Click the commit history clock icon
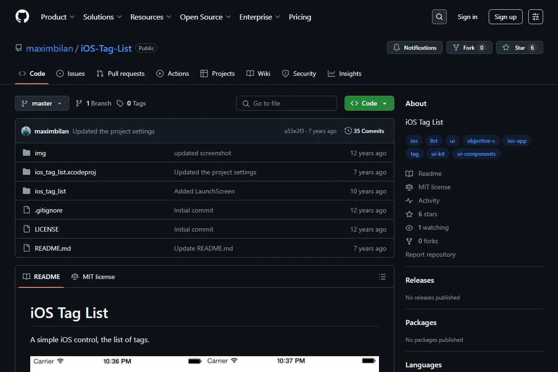The width and height of the screenshot is (558, 372). (x=348, y=131)
